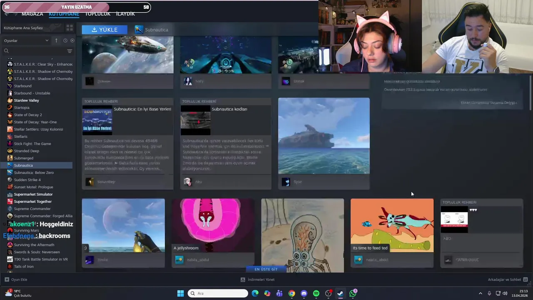Click the taskbar volume speaker icon
The height and width of the screenshot is (300, 533).
505,293
